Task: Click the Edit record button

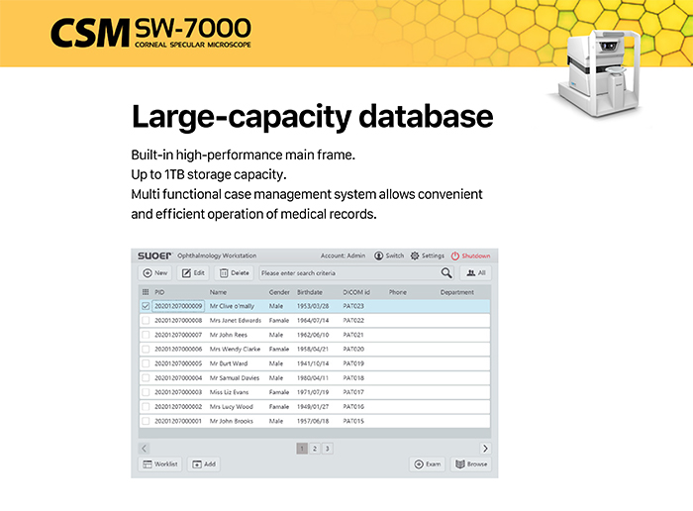Action: 193,272
